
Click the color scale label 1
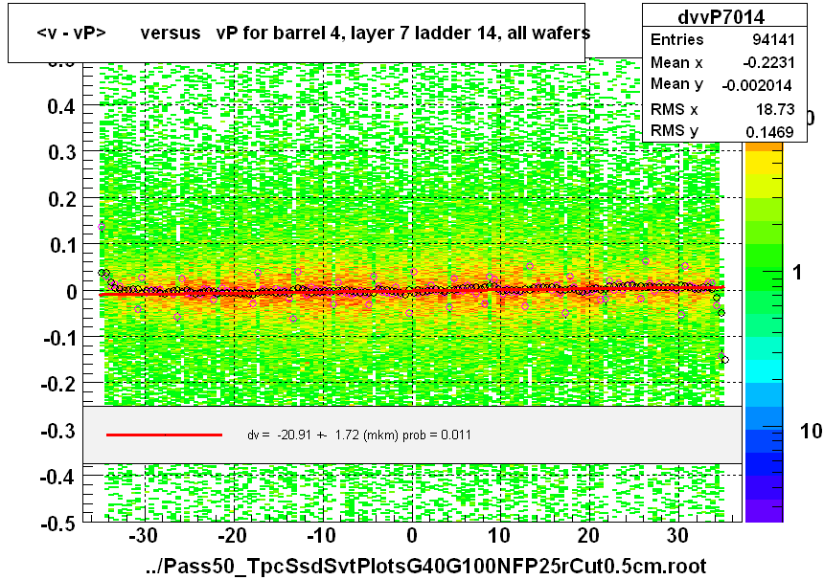798,273
